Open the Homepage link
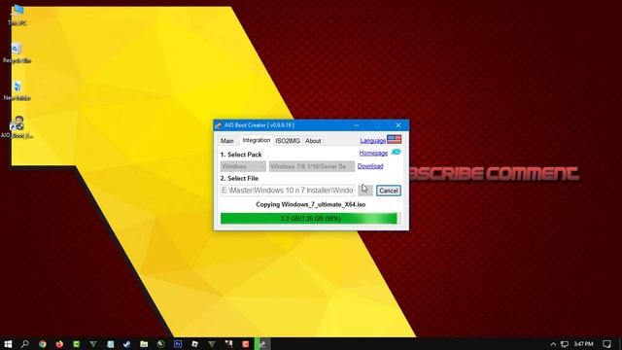Image resolution: width=622 pixels, height=350 pixels. click(x=373, y=154)
